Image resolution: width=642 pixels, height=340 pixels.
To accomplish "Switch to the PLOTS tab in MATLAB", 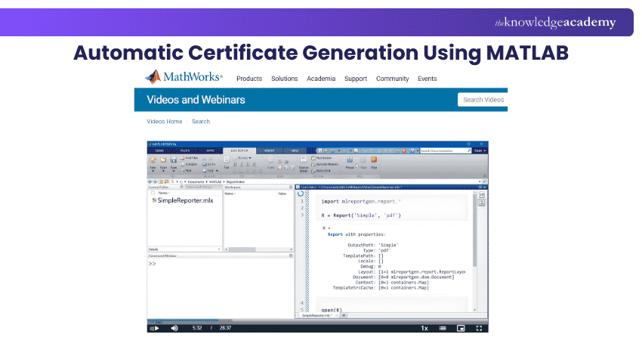I will pos(185,151).
